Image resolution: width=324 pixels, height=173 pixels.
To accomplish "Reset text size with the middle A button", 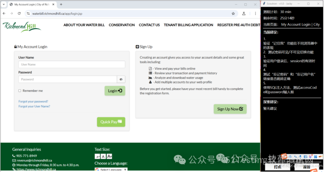I will [103, 157].
